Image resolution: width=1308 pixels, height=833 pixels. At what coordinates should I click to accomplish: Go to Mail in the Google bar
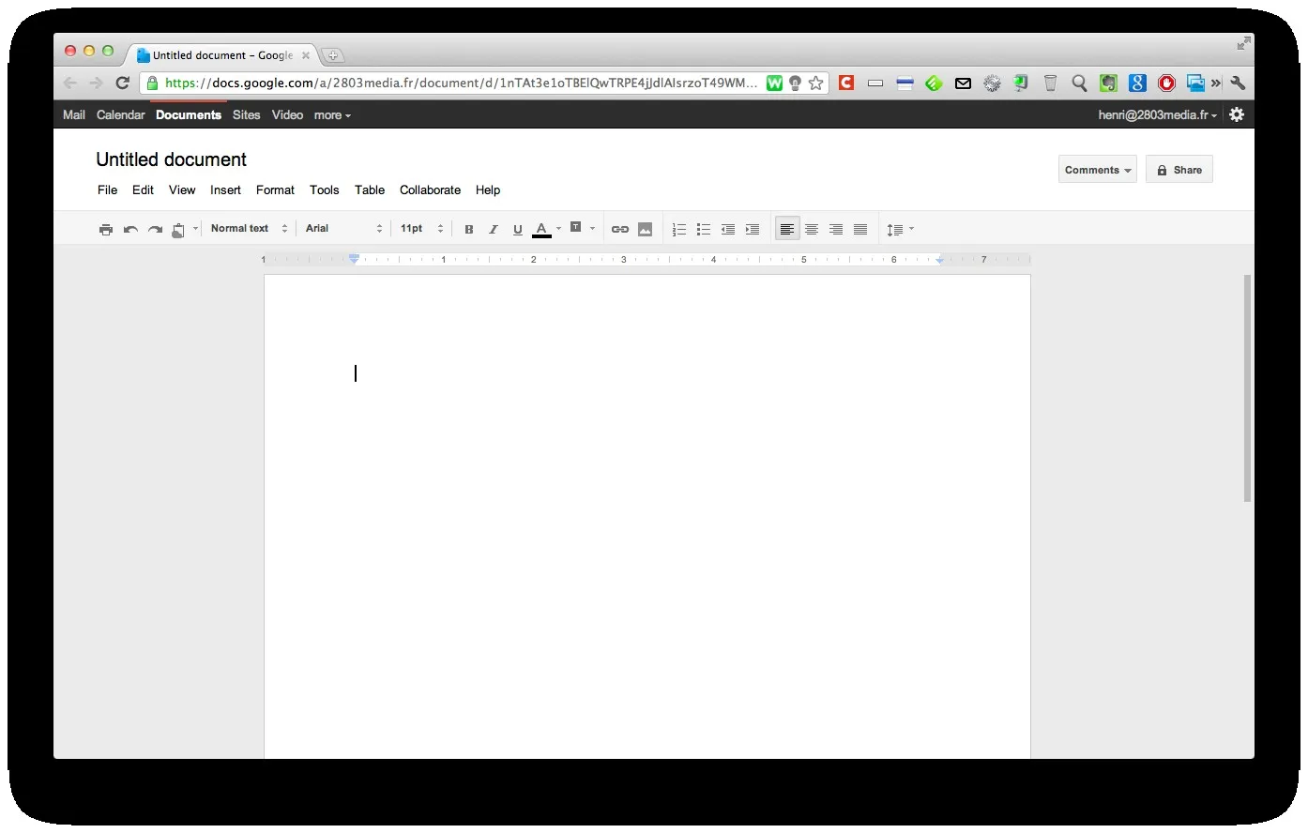click(74, 115)
